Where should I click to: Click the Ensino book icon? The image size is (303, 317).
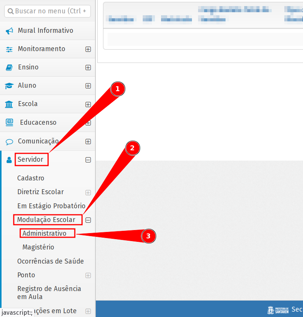pyautogui.click(x=9, y=68)
